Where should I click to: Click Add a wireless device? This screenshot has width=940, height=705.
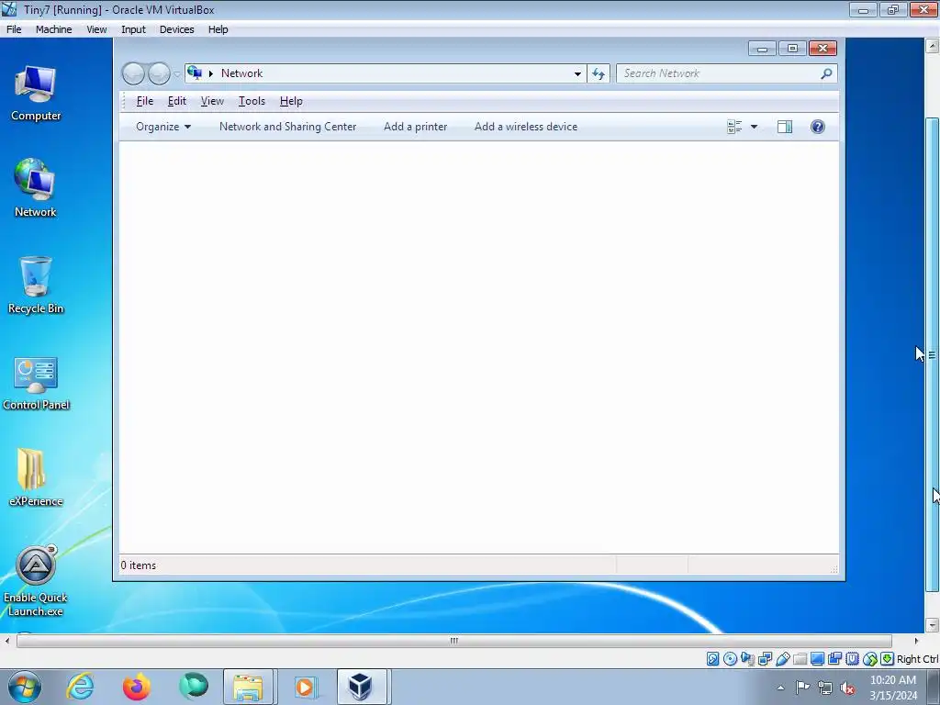click(526, 127)
